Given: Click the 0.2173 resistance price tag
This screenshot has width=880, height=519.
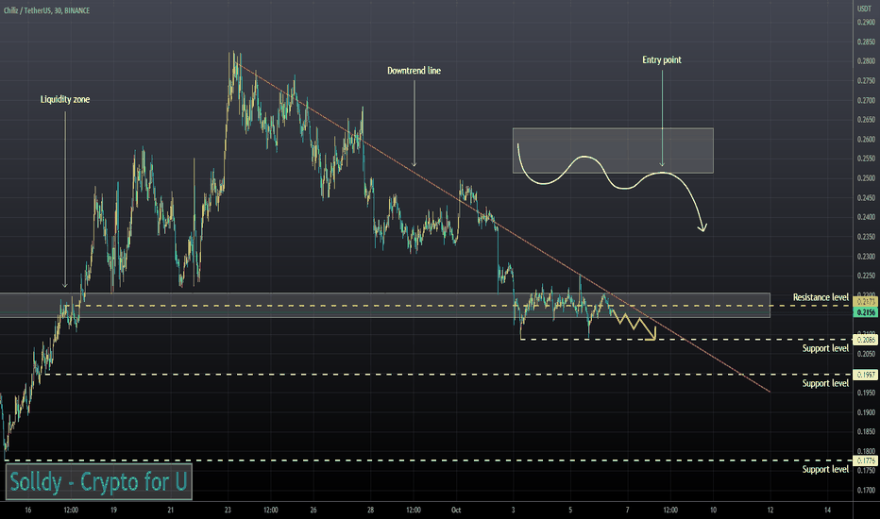Looking at the screenshot, I should point(866,302).
